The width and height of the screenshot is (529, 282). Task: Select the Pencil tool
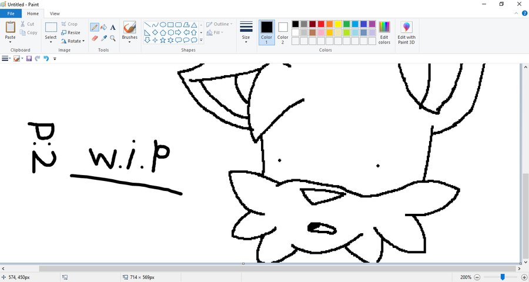click(95, 28)
